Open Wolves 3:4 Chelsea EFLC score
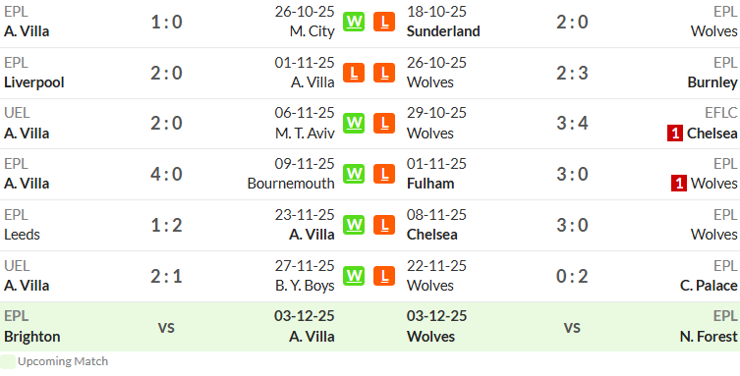 [x=572, y=124]
